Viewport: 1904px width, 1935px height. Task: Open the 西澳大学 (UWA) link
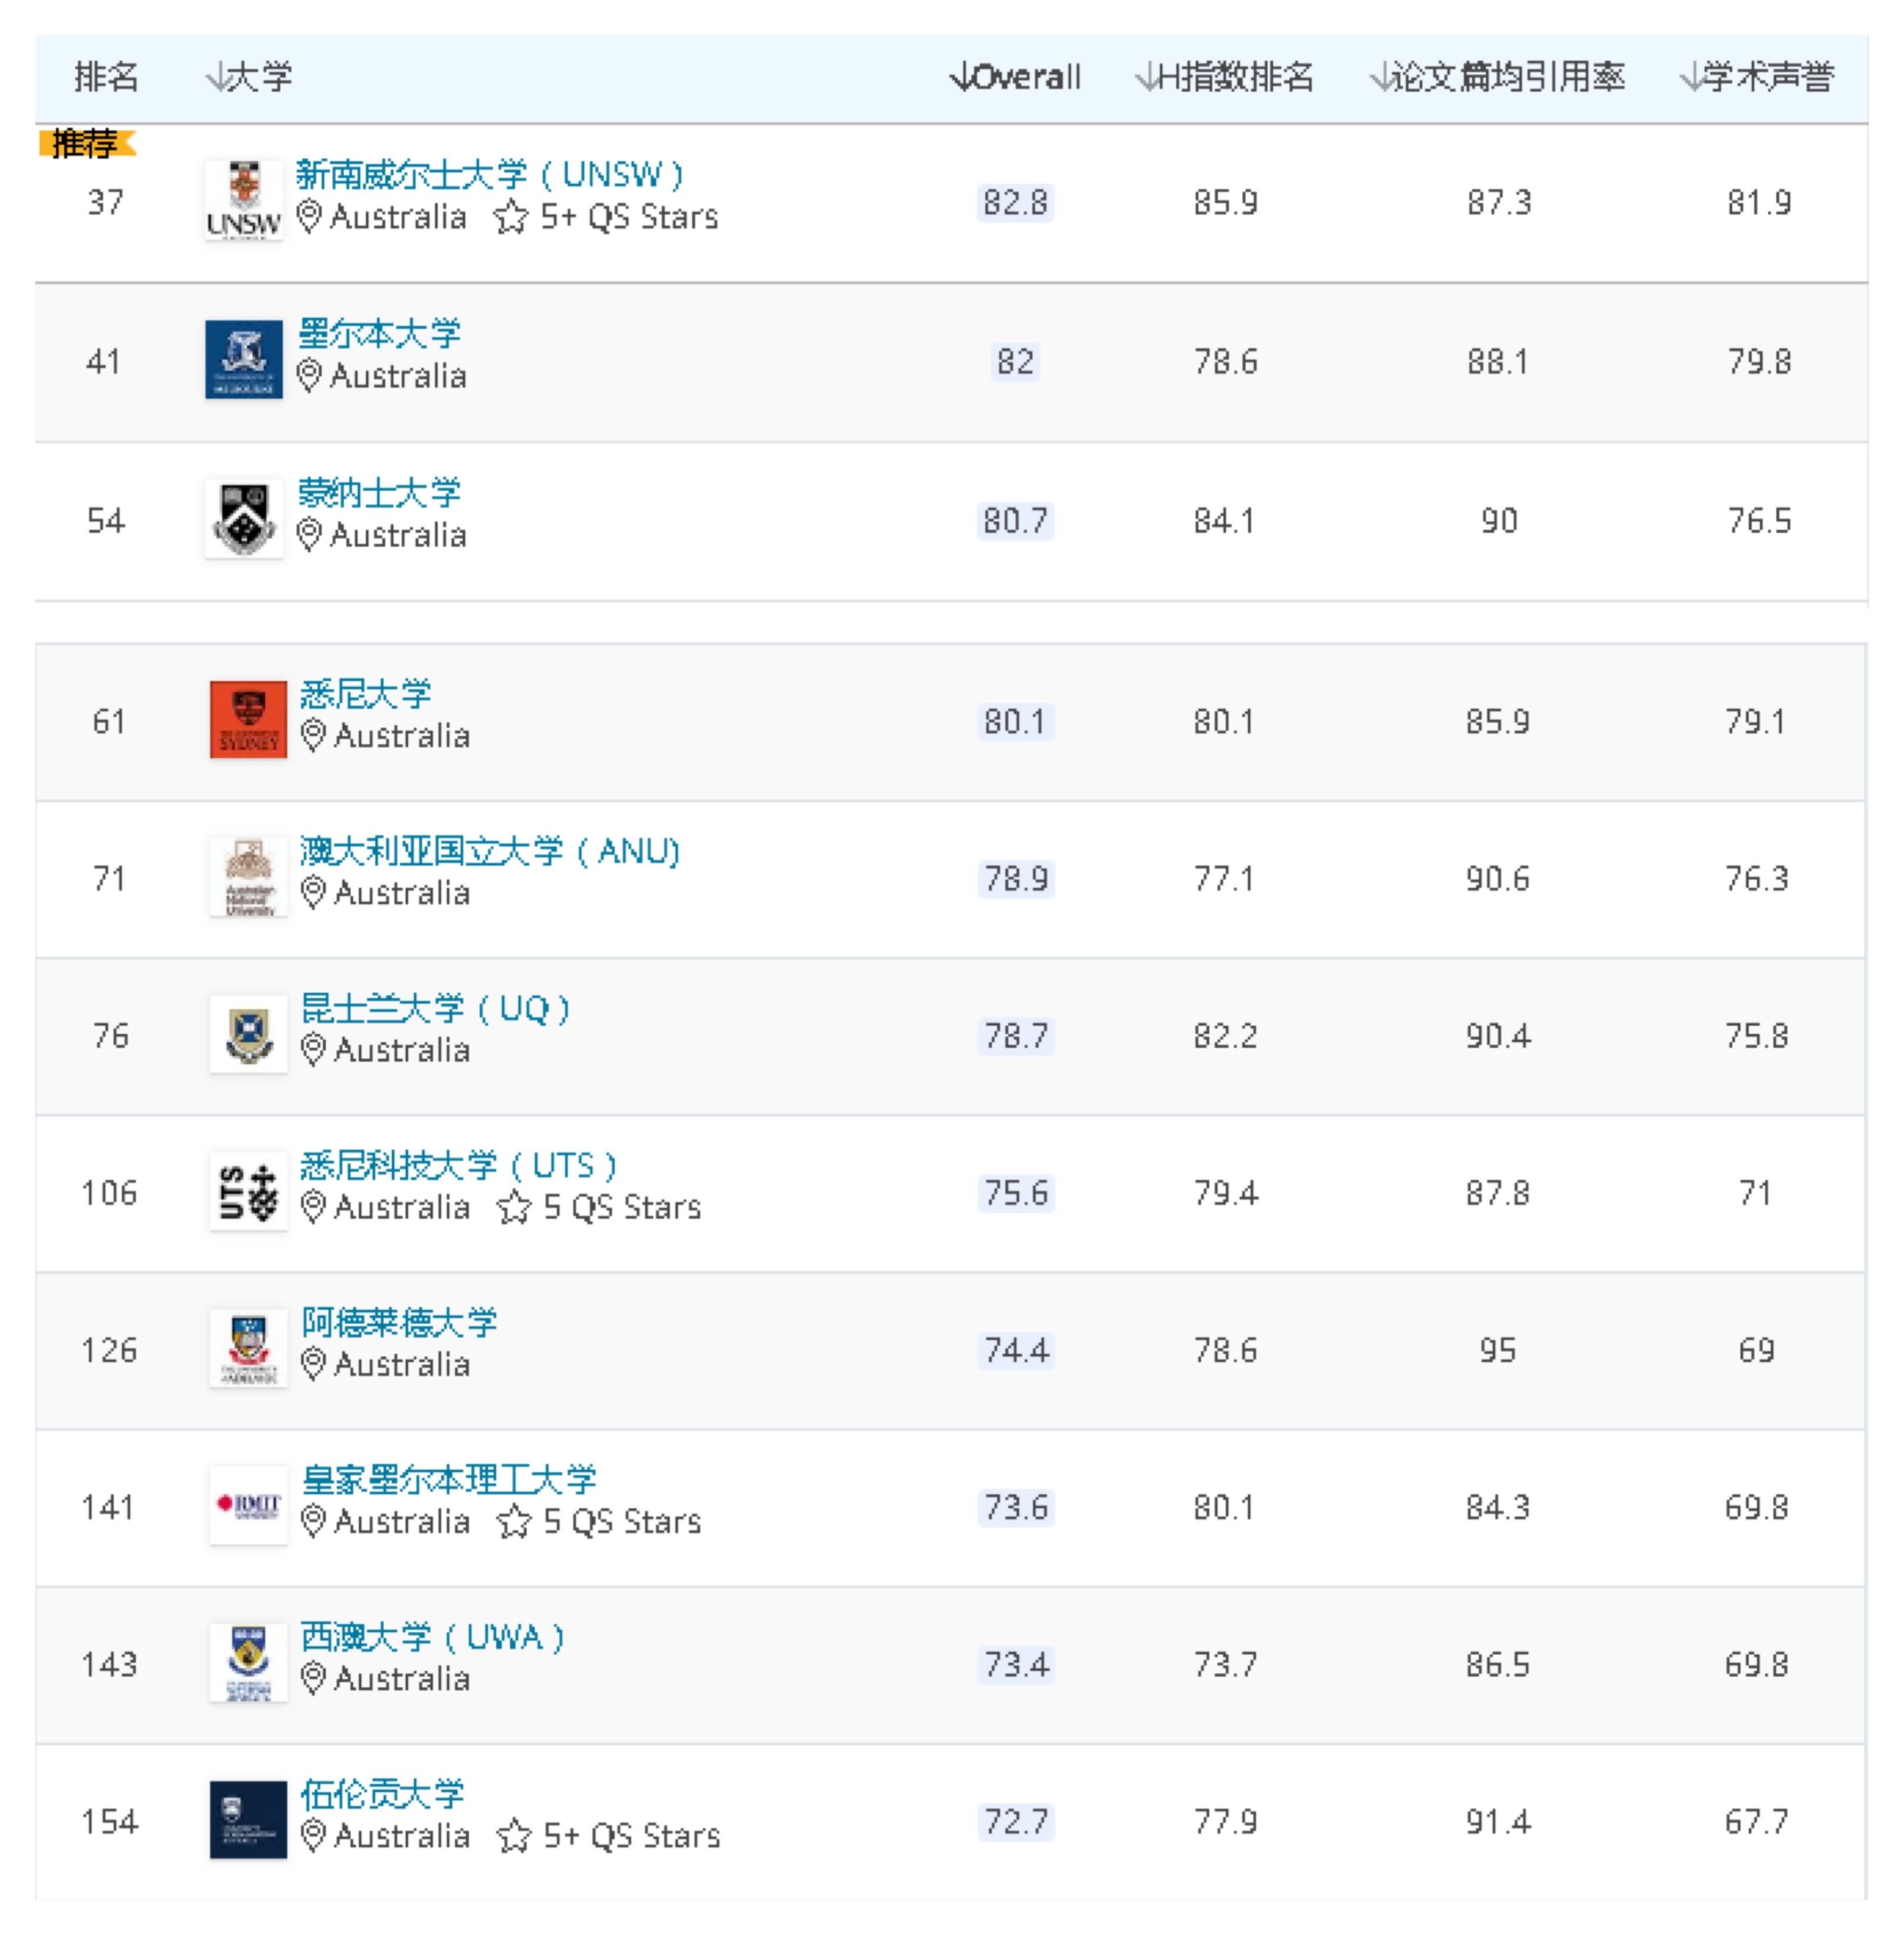(x=432, y=1637)
